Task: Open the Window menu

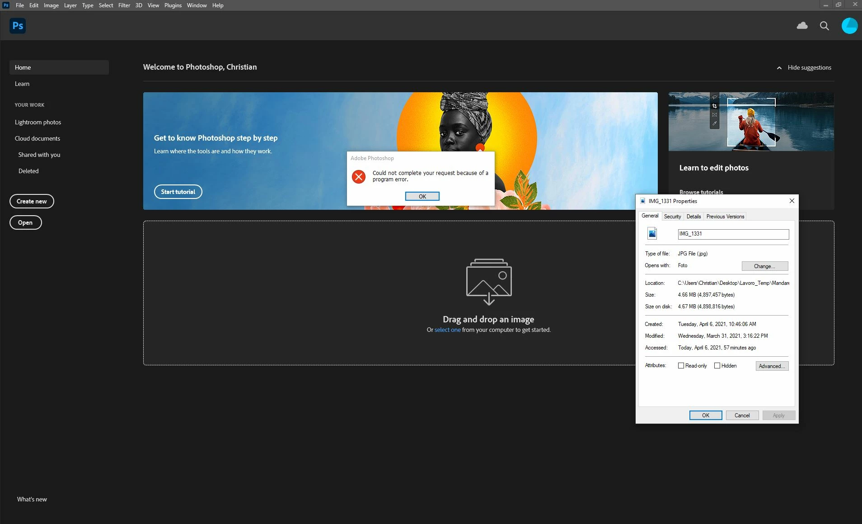Action: [197, 5]
